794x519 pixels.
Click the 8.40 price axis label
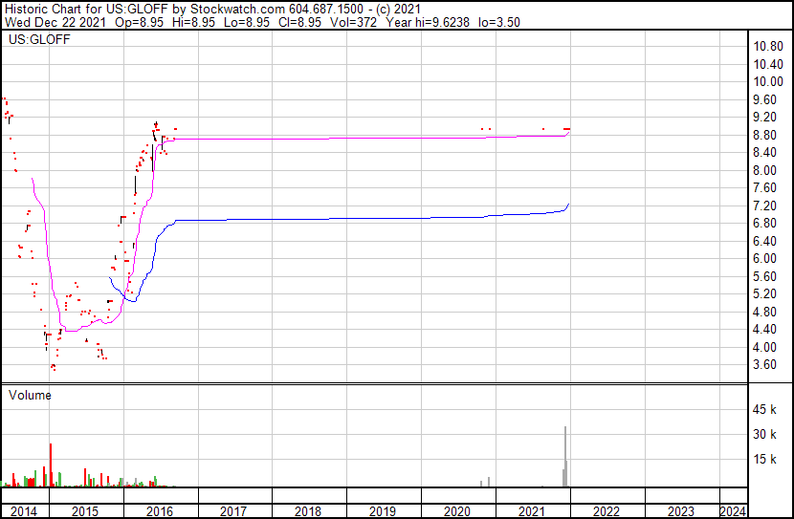coord(764,153)
